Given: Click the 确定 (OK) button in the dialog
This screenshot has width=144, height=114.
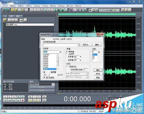Looking at the screenshot, I should pos(98,70).
